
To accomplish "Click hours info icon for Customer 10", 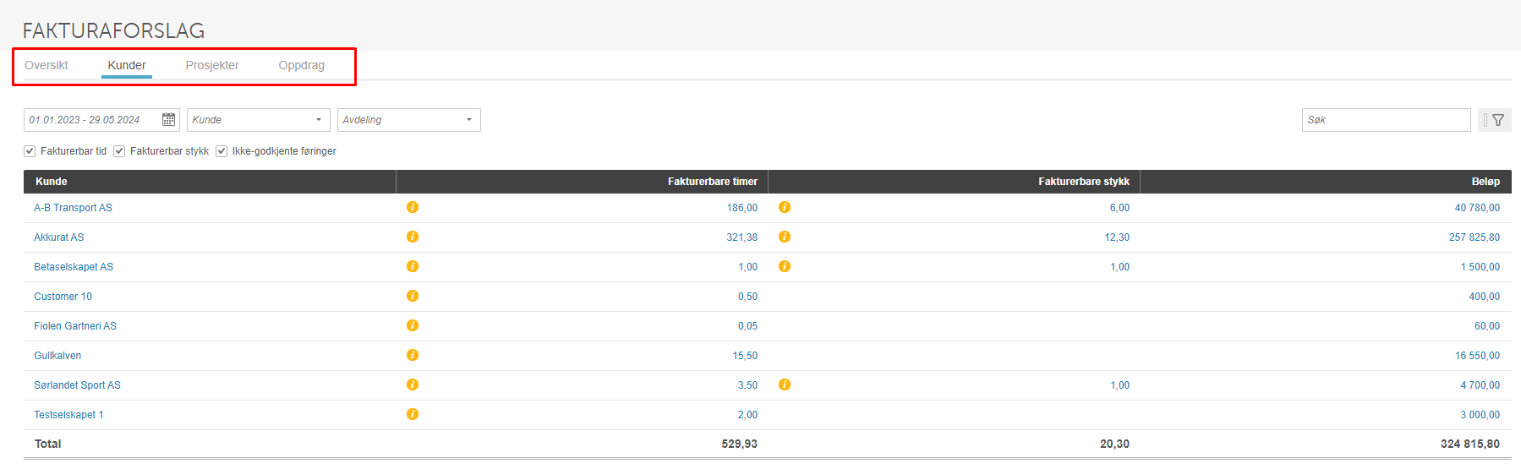I will pyautogui.click(x=413, y=296).
